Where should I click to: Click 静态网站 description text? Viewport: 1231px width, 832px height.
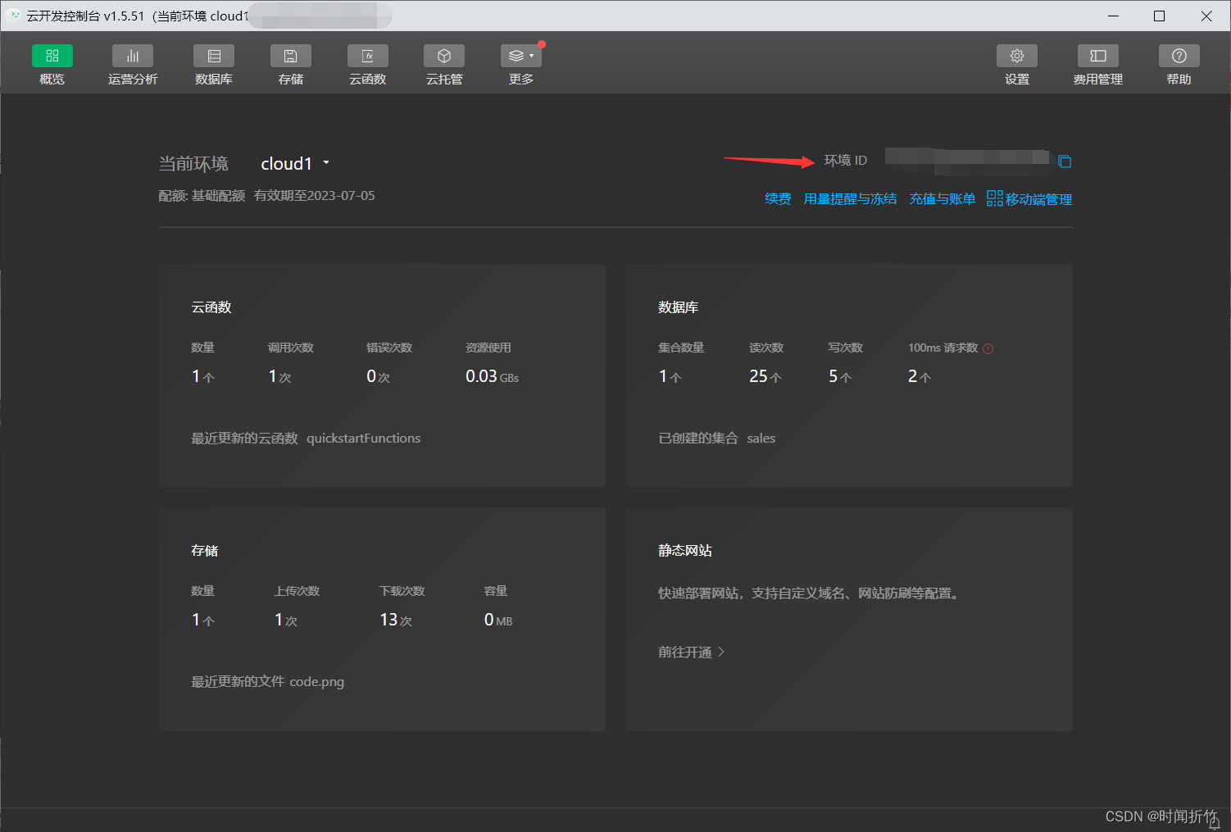click(x=808, y=593)
